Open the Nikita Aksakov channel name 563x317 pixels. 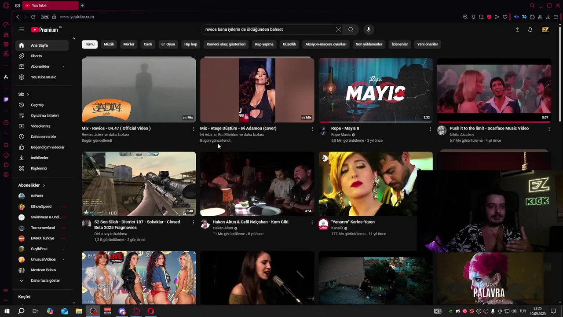coord(462,135)
